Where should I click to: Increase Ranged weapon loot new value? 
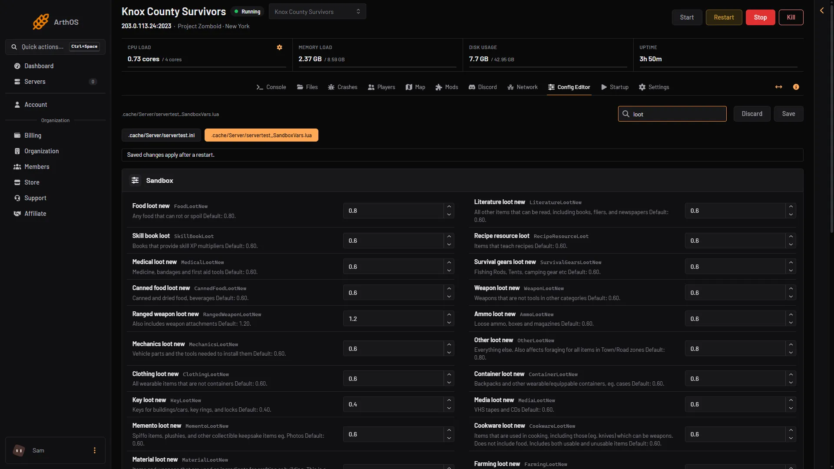[x=449, y=315]
